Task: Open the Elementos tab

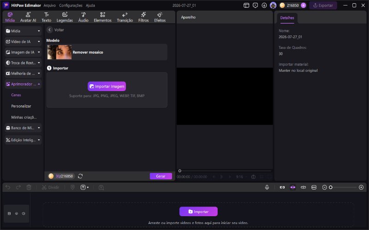Action: [x=102, y=17]
